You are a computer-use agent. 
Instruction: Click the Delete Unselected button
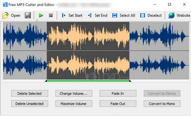29,104
